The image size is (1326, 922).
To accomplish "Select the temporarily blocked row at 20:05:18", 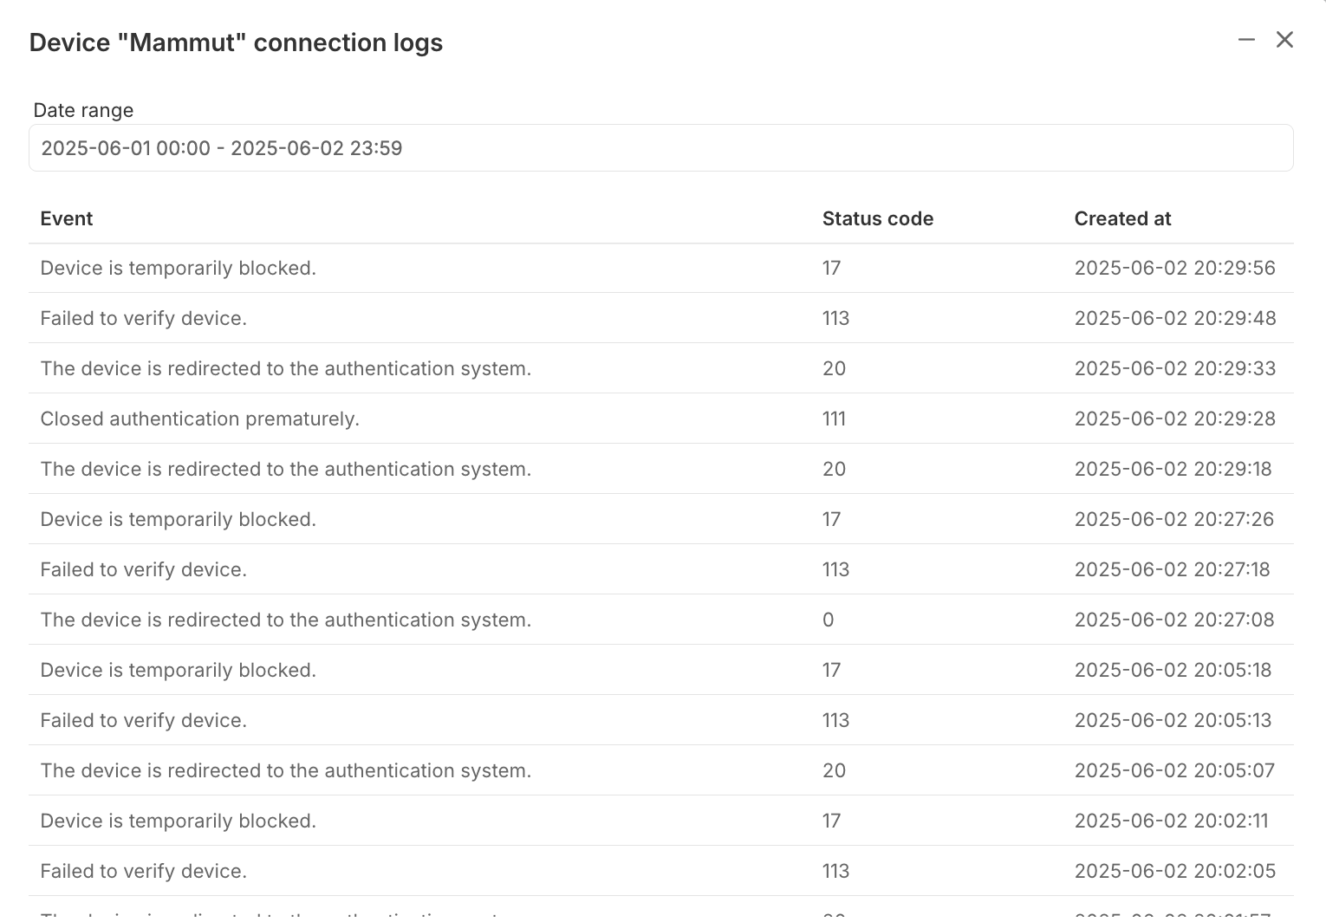I will [661, 671].
